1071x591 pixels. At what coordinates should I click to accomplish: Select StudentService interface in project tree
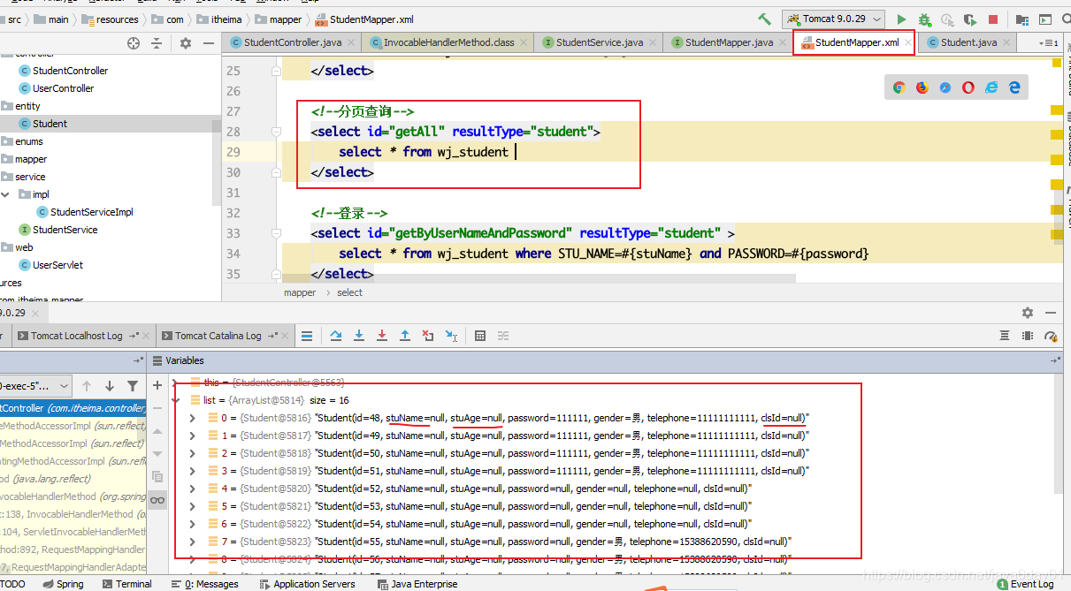65,230
